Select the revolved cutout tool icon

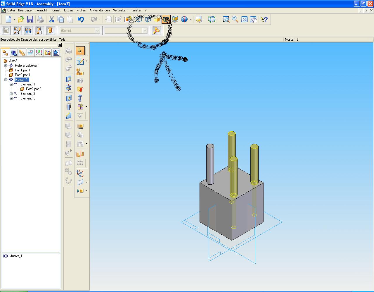pyautogui.click(x=69, y=88)
